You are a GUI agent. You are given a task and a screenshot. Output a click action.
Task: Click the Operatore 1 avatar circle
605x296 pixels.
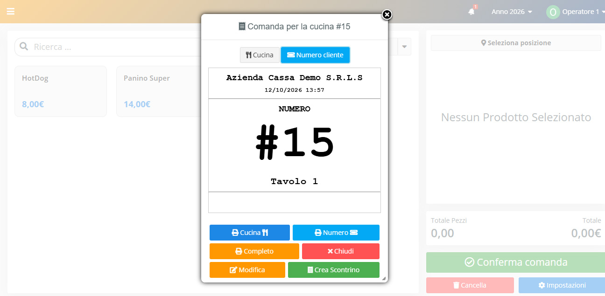point(553,12)
